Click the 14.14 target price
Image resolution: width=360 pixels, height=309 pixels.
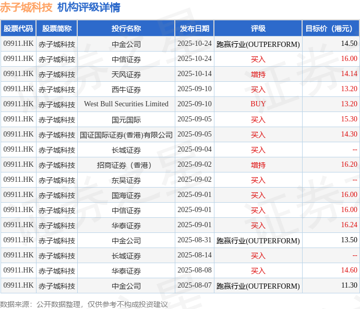(349, 74)
